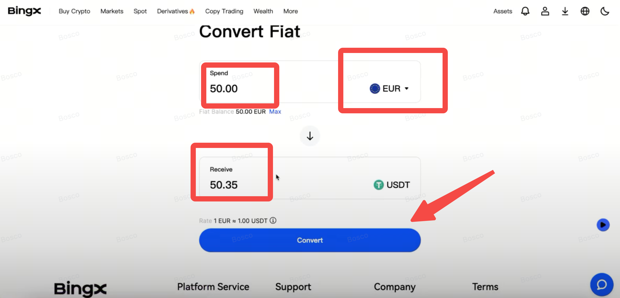
Task: Open the More navigation menu
Action: [x=290, y=11]
